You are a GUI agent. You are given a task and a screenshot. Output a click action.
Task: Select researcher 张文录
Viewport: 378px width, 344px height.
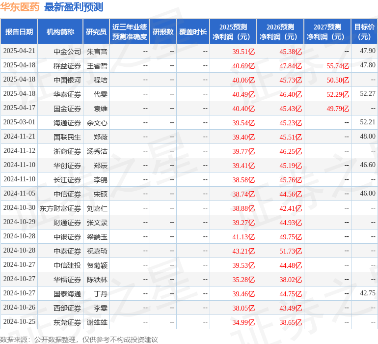point(97,222)
